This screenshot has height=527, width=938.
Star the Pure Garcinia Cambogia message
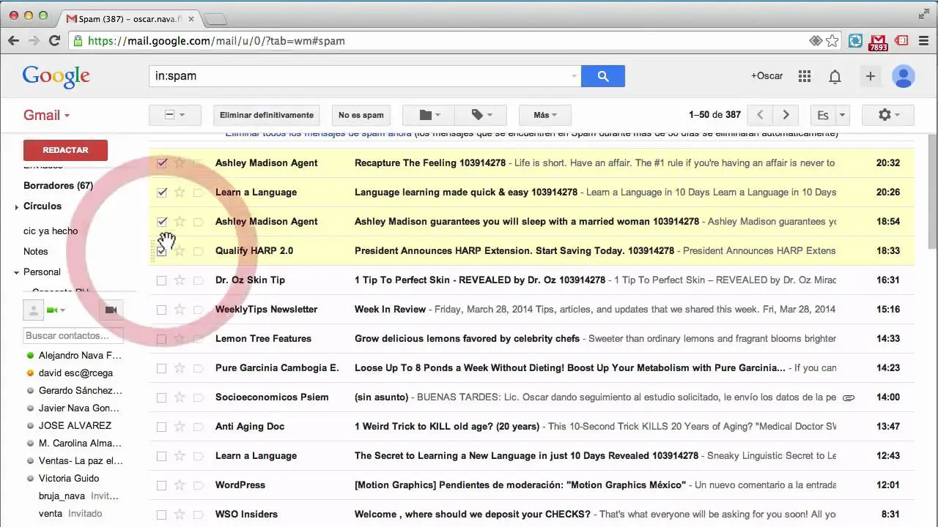click(180, 368)
